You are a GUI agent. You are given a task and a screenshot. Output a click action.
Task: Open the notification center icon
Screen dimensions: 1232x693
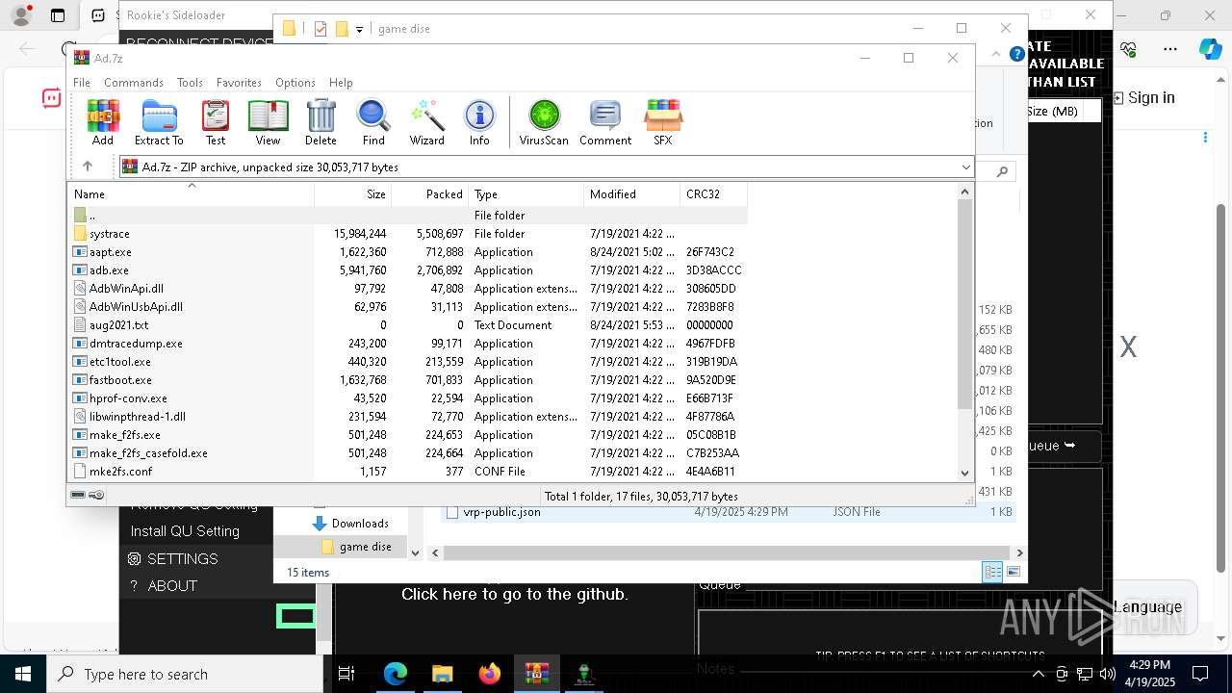[1200, 674]
